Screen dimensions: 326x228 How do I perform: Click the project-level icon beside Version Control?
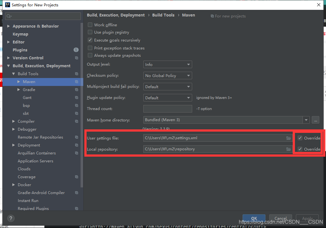pyautogui.click(x=76, y=58)
